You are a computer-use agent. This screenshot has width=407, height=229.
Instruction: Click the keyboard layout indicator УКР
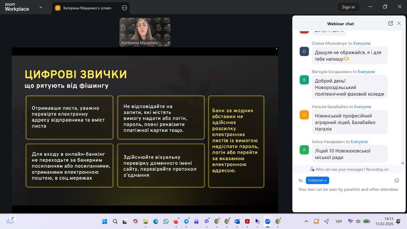[339, 221]
